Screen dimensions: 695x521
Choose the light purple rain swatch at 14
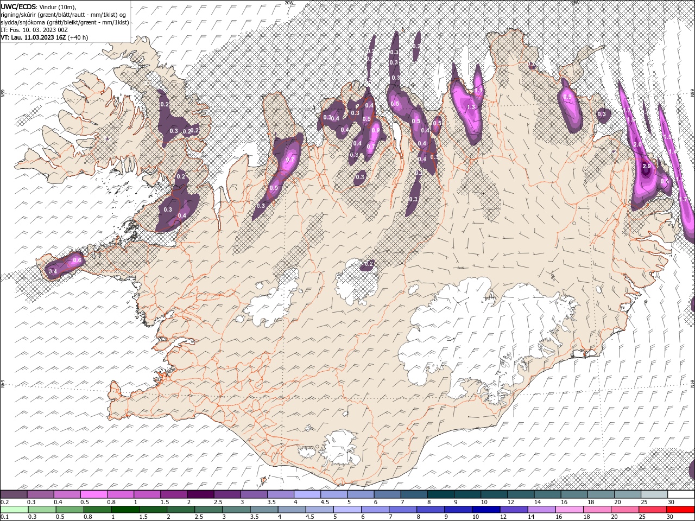pos(541,510)
